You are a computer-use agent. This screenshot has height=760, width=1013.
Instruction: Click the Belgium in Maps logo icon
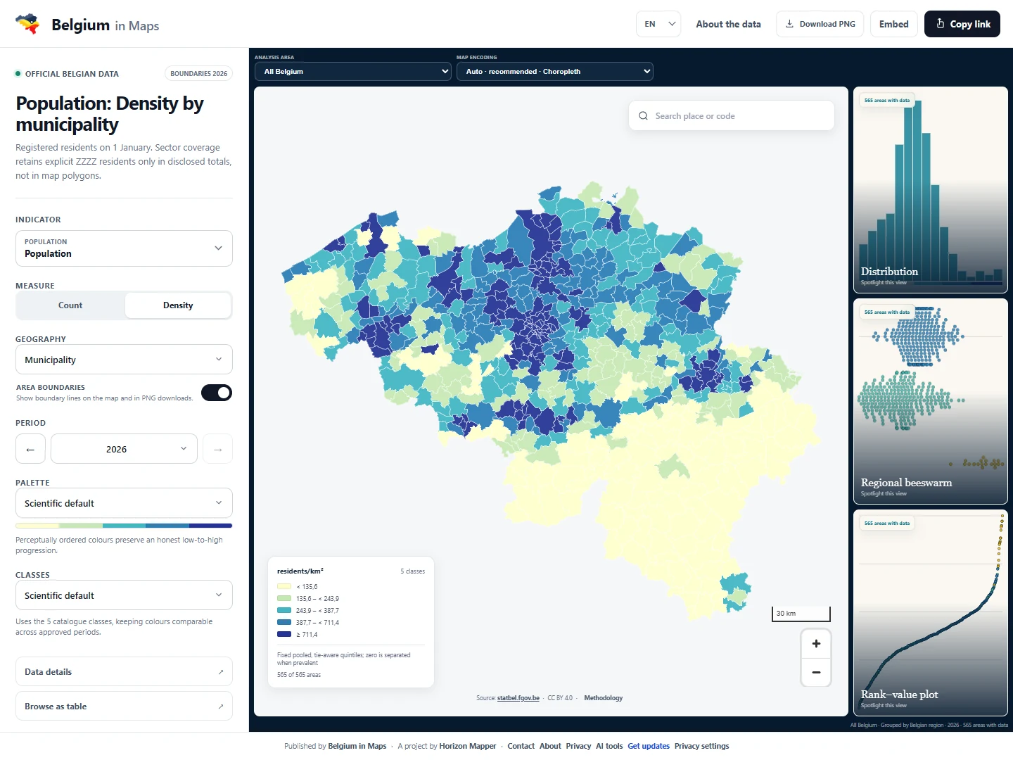[27, 24]
